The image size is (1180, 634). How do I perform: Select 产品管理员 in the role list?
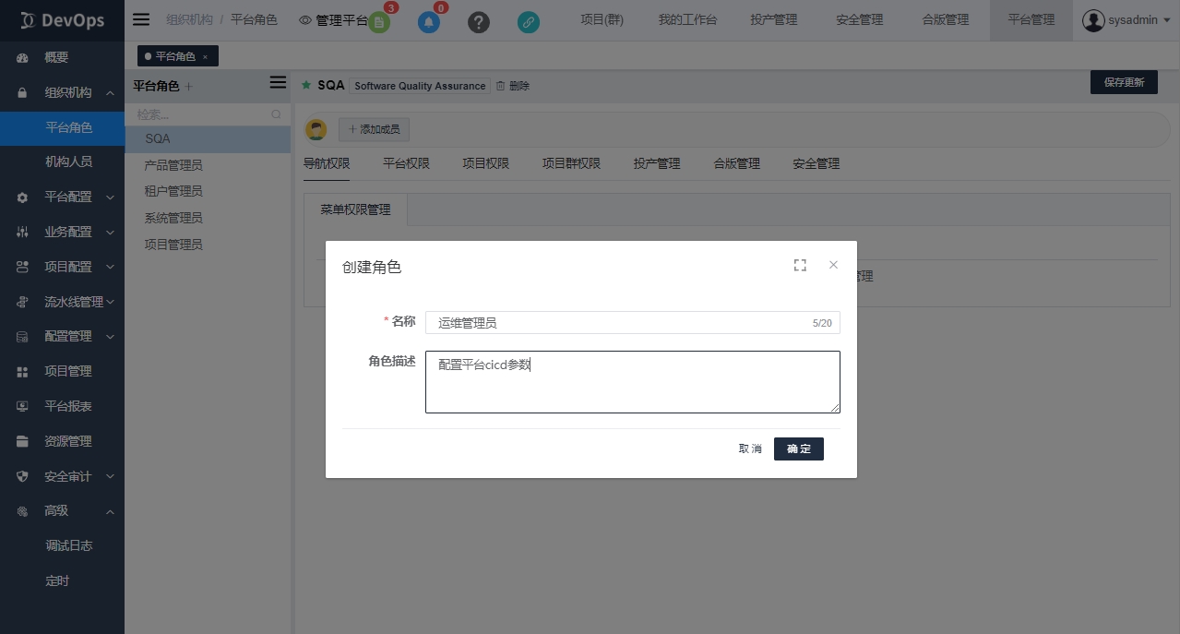173,165
